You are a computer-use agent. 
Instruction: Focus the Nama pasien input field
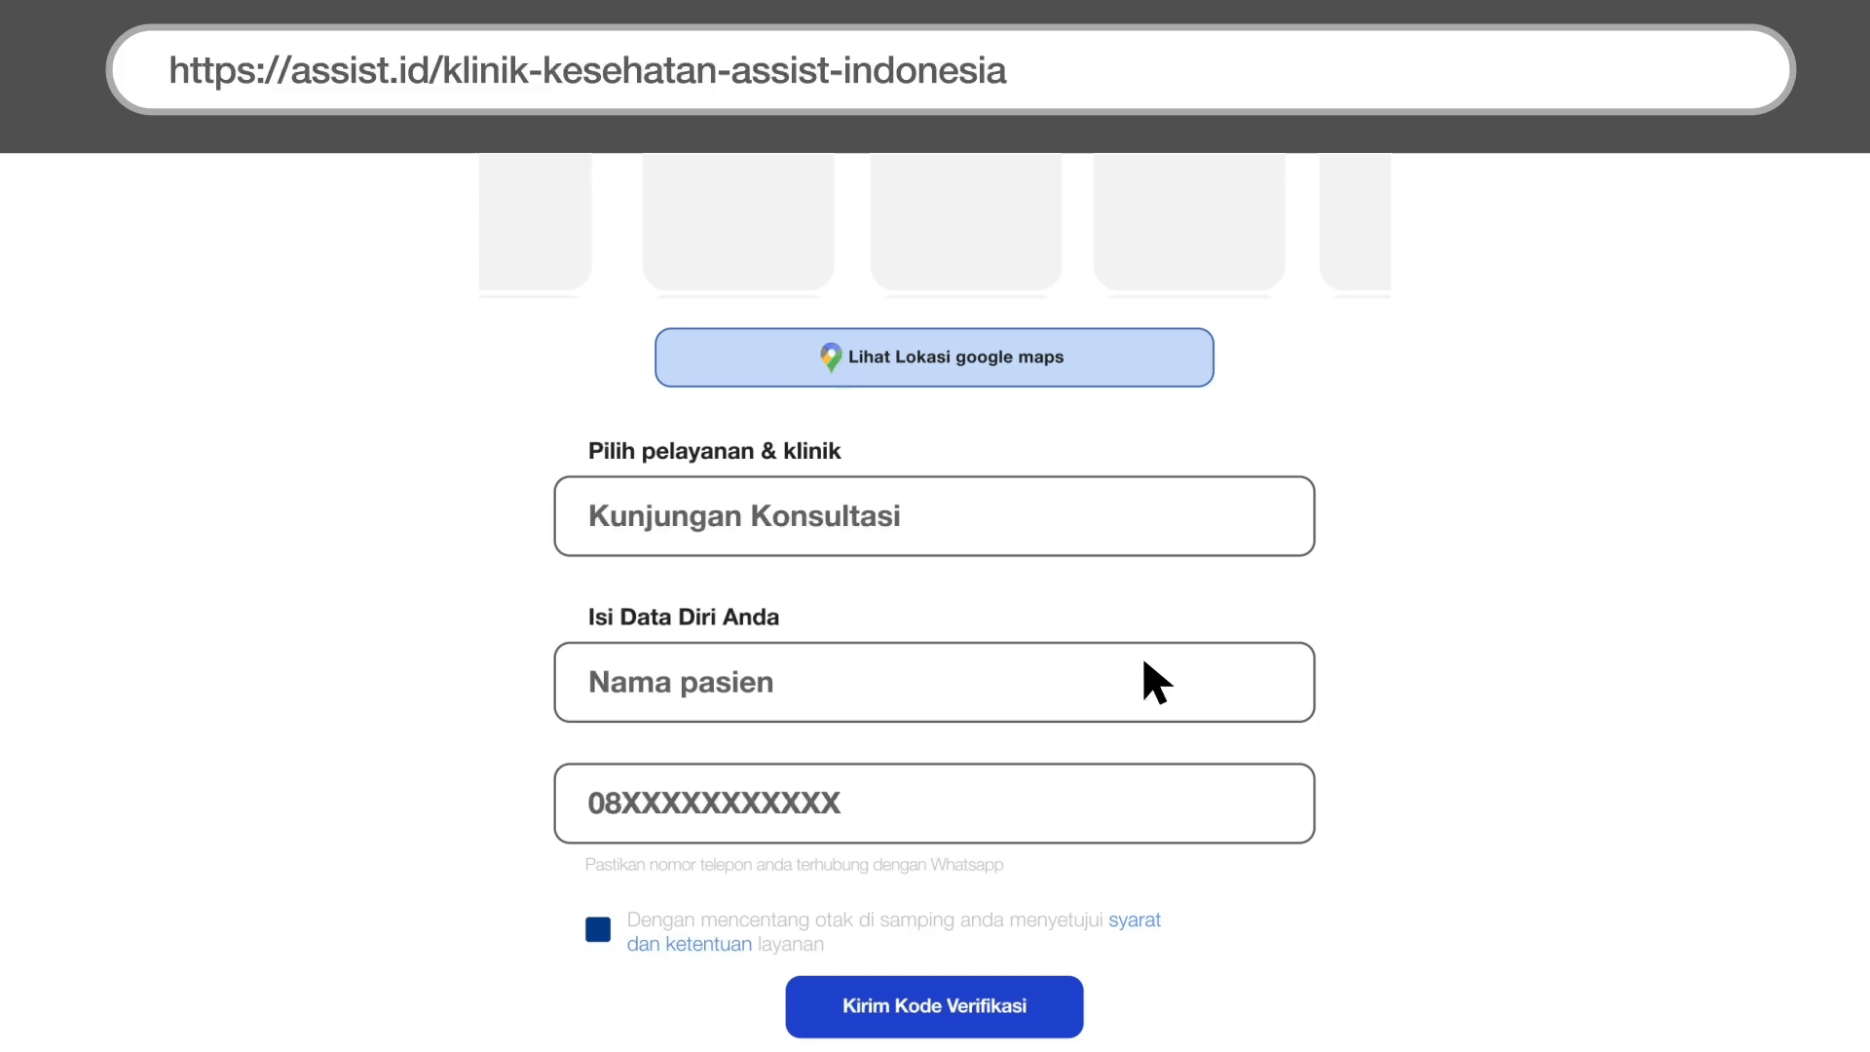tap(933, 682)
